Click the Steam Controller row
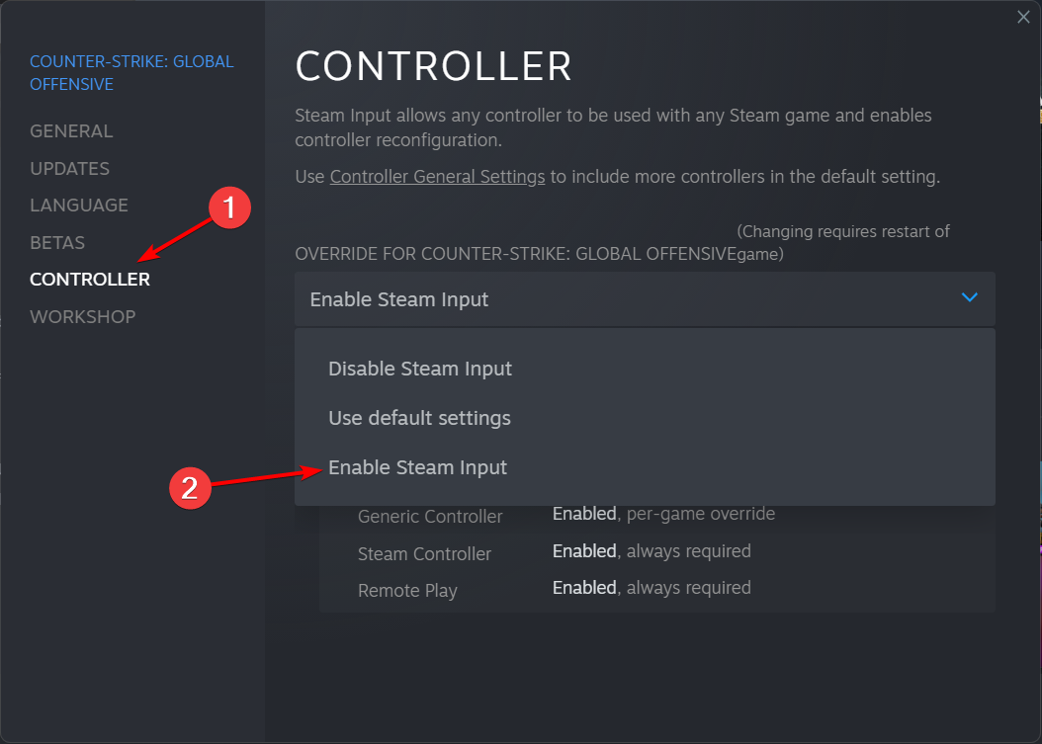The height and width of the screenshot is (744, 1042). click(x=656, y=552)
